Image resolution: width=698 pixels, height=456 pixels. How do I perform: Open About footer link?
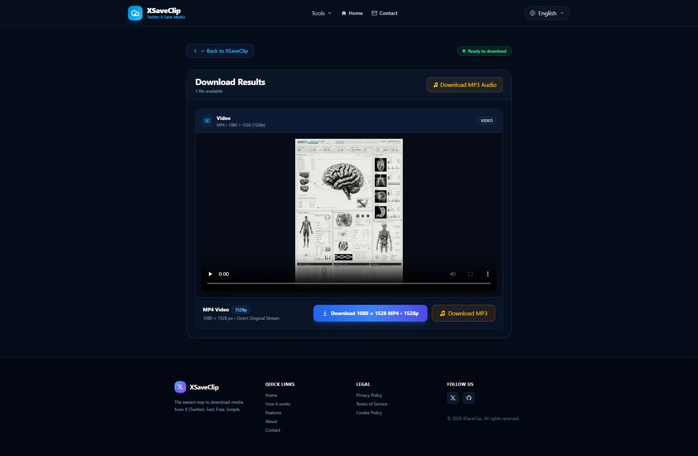pos(271,421)
